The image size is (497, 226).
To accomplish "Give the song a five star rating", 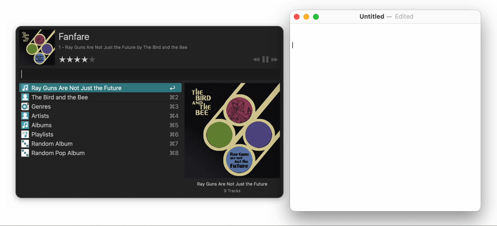I will click(92, 59).
